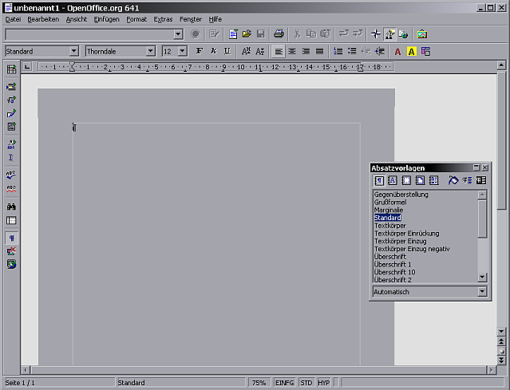Toggle nonprinting characters pilcrow button
The height and width of the screenshot is (390, 510).
click(x=11, y=238)
